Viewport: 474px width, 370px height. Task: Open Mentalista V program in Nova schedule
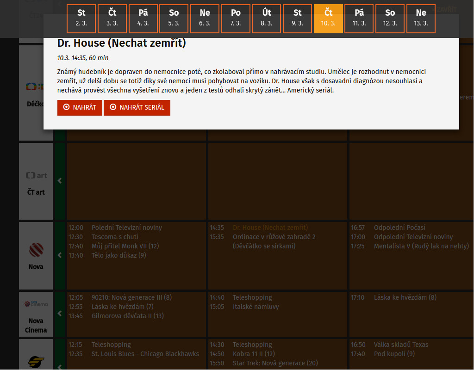(421, 246)
